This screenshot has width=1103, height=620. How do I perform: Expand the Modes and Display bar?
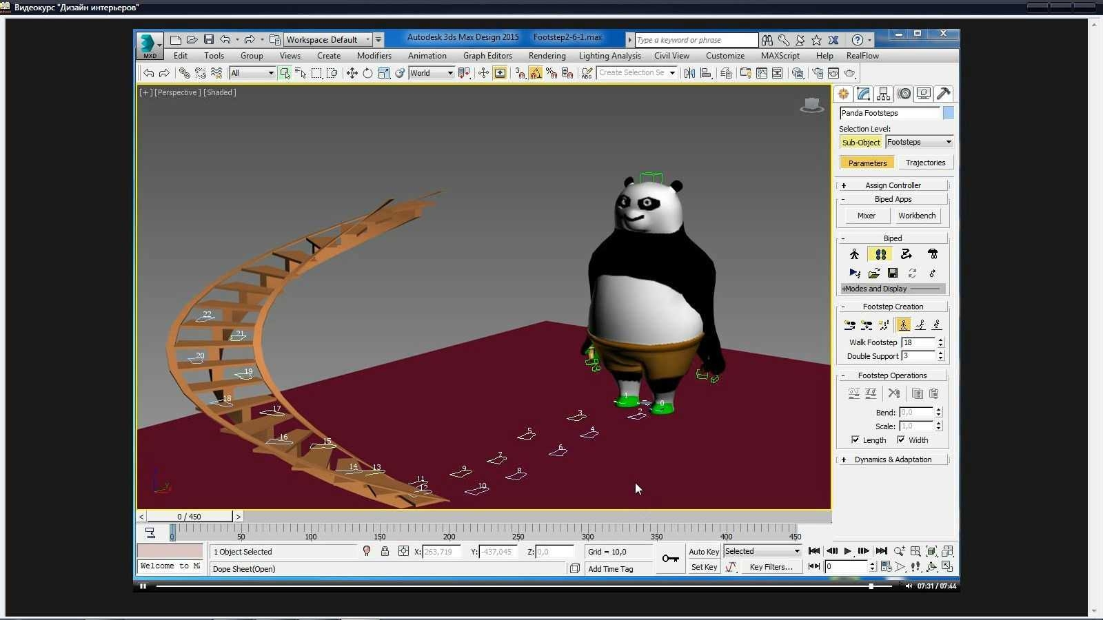[x=893, y=289]
